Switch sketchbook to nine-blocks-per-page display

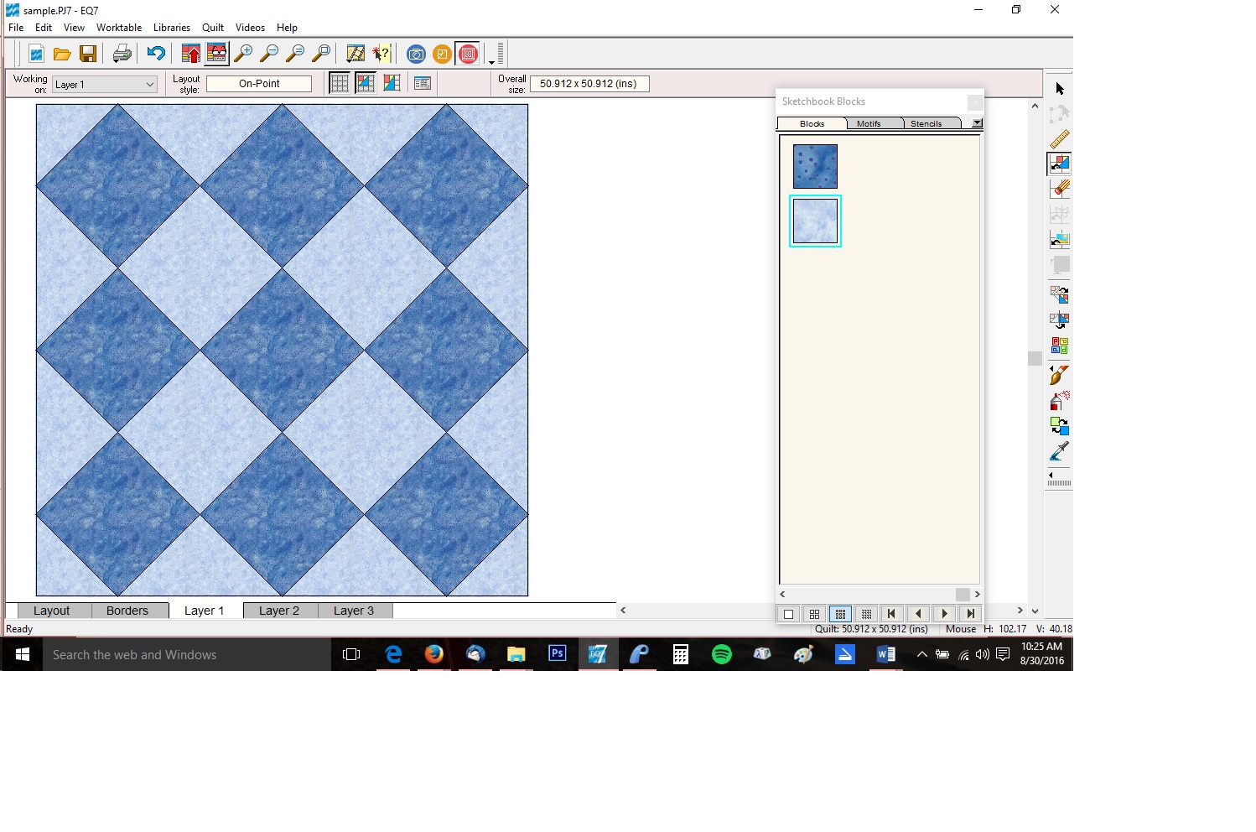(x=840, y=614)
